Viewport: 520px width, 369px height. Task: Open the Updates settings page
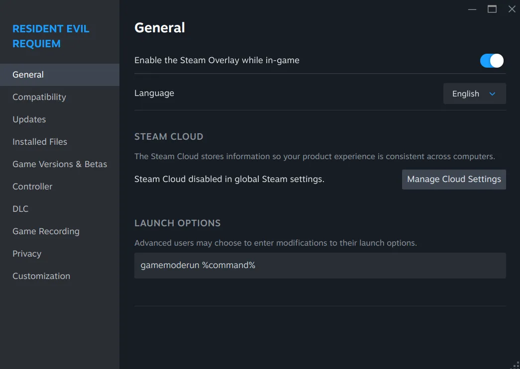pyautogui.click(x=29, y=119)
